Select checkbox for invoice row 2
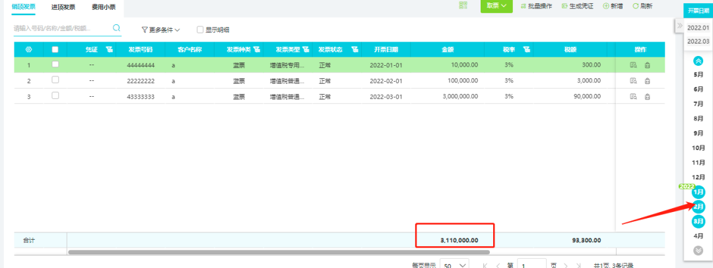This screenshot has height=268, width=713. click(x=55, y=80)
